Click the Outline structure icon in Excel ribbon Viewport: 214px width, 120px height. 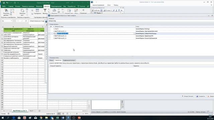83,10
